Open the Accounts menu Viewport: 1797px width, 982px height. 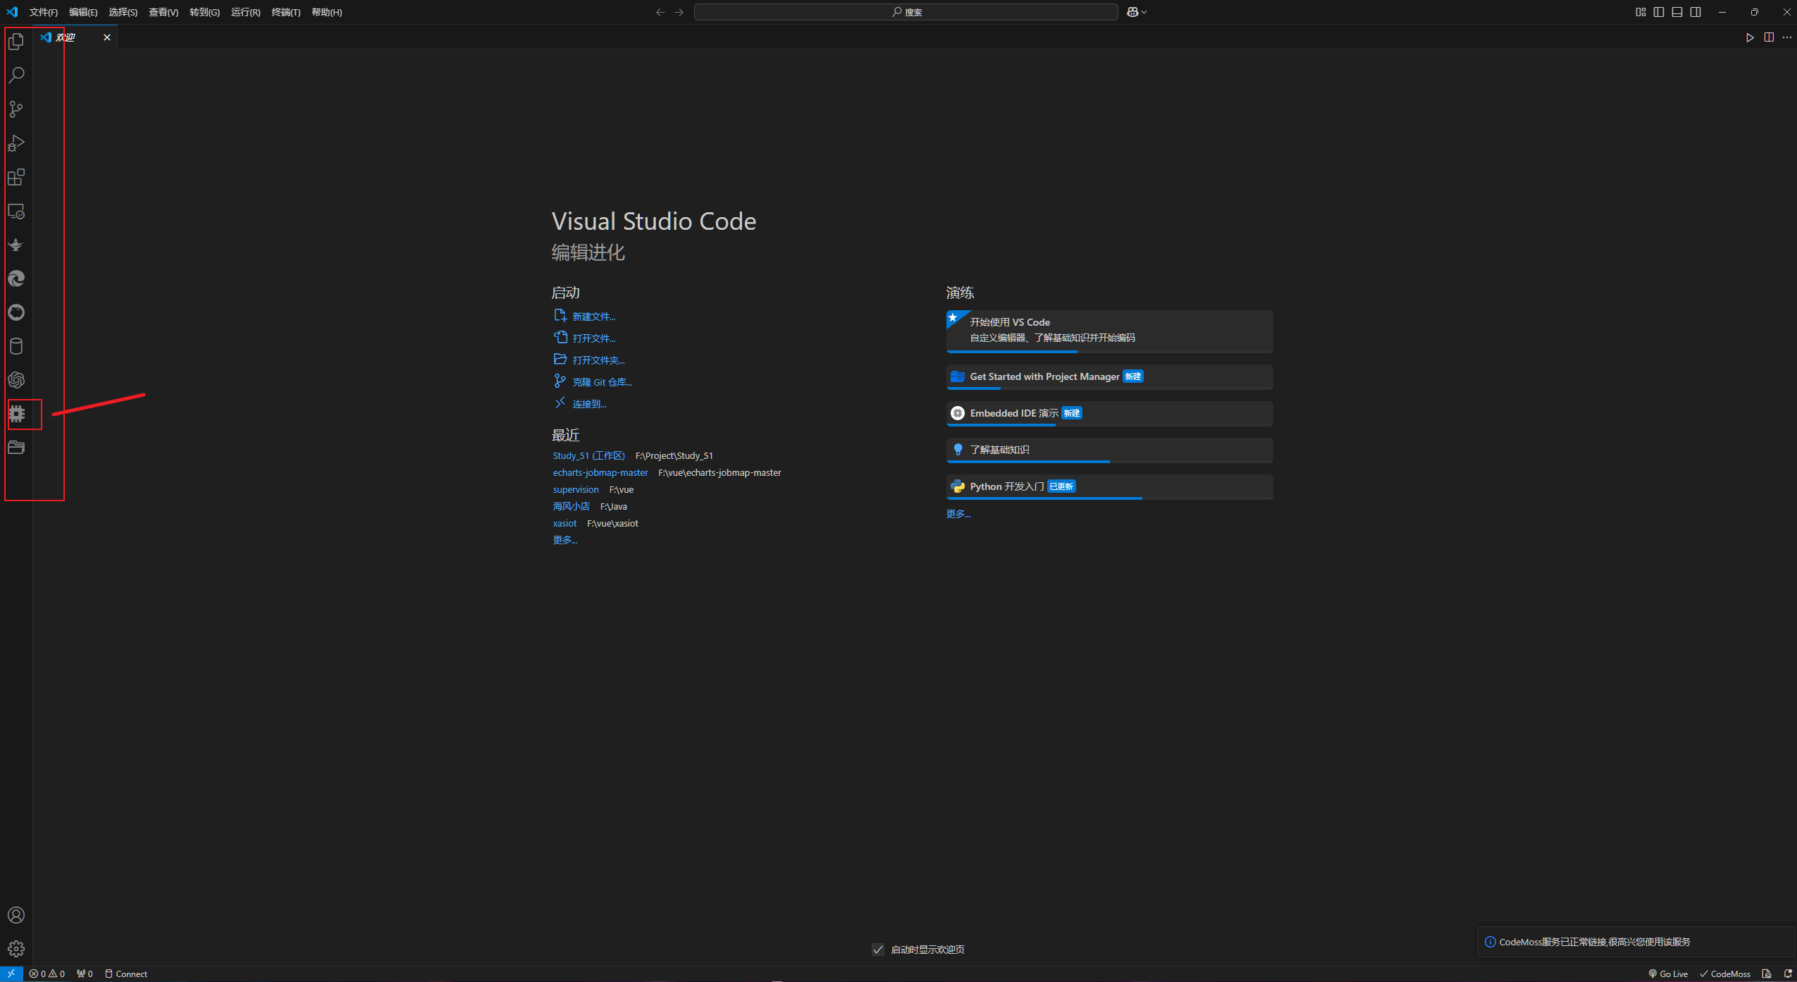pyautogui.click(x=16, y=915)
